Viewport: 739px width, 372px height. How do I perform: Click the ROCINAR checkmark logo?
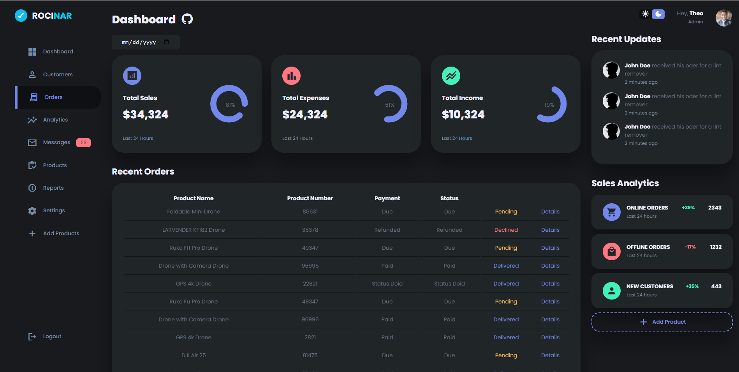[x=21, y=16]
